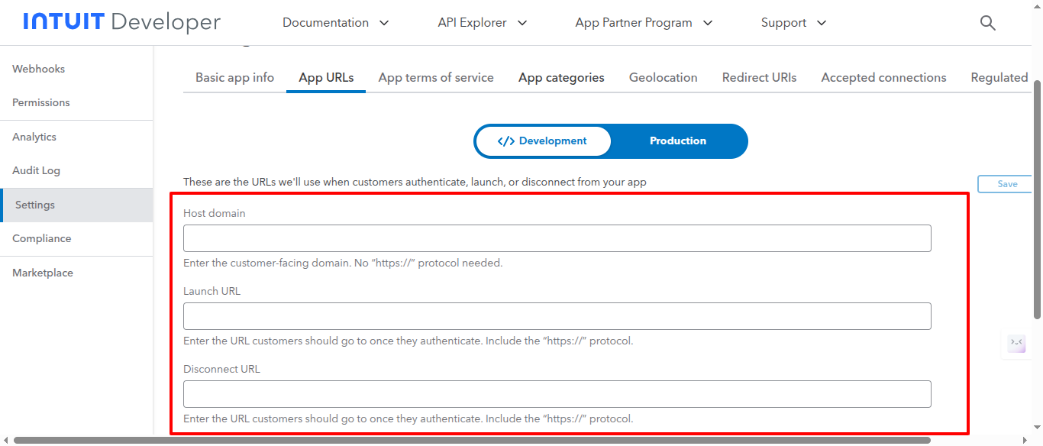Open the API Explorer dropdown
This screenshot has height=446, width=1043.
click(483, 23)
